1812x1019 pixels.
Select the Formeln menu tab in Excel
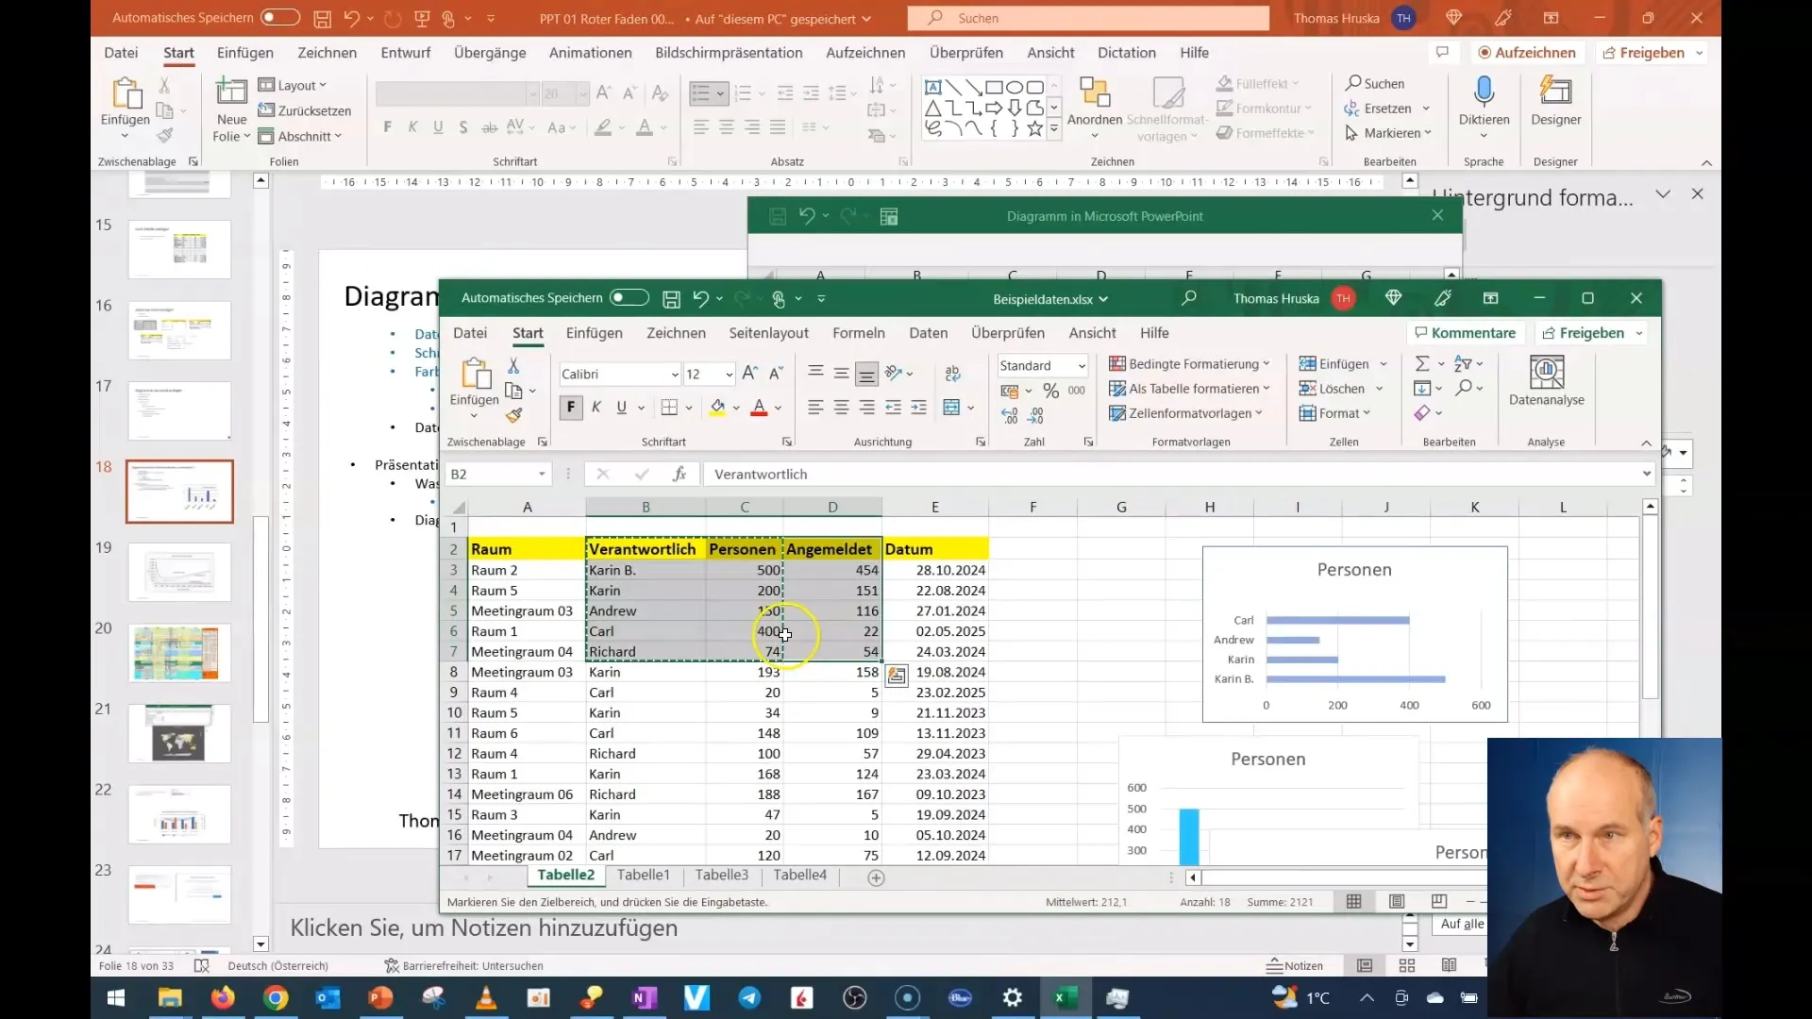[x=860, y=332]
